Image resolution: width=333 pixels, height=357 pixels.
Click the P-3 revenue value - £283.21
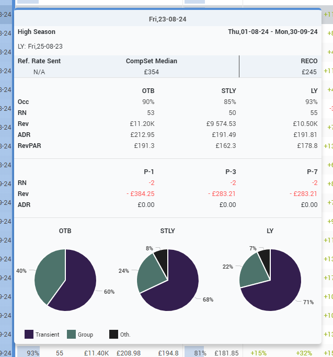[x=222, y=194]
